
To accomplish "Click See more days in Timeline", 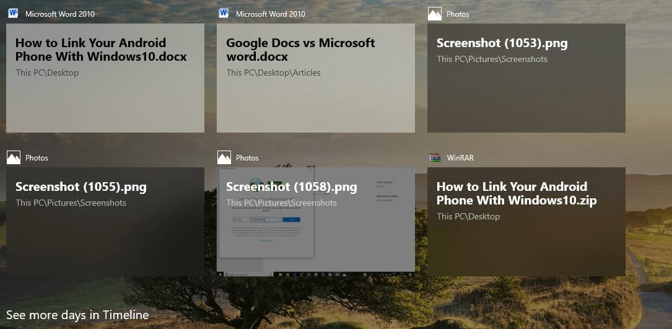I will (77, 315).
